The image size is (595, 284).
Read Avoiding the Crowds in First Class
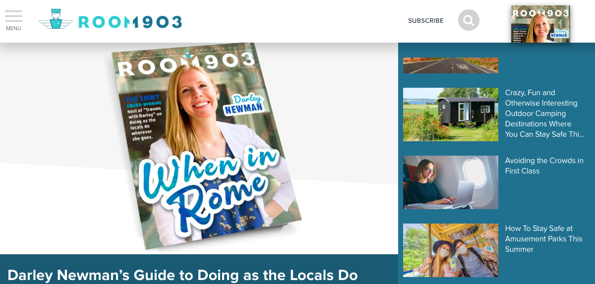tap(544, 166)
